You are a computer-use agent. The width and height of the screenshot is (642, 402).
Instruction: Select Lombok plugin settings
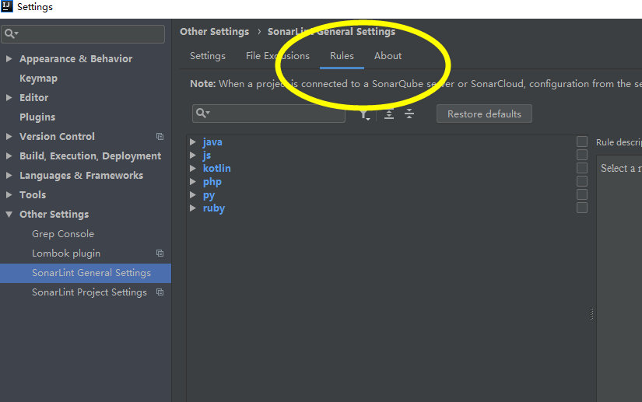tap(66, 253)
